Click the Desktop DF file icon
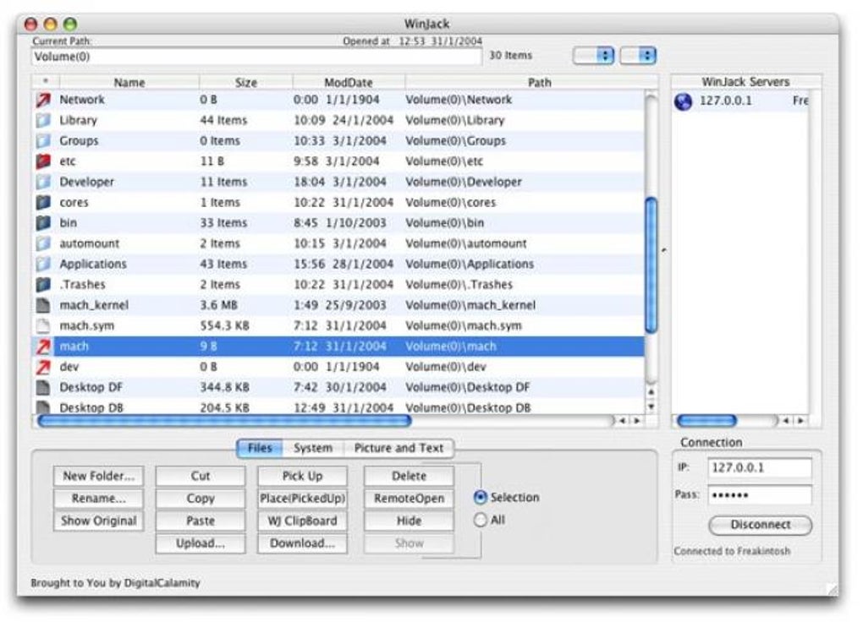Viewport: 863px width, 622px height. click(43, 387)
